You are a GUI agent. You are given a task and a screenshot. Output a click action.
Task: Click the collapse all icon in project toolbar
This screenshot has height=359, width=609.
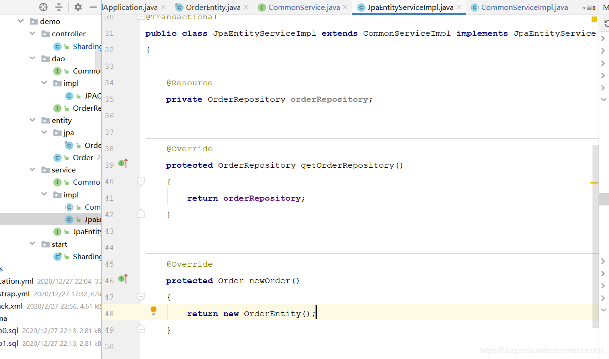click(58, 7)
